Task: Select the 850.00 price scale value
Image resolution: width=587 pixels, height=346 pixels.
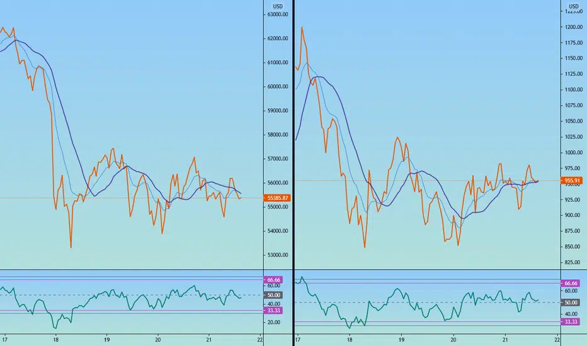Action: tap(574, 247)
